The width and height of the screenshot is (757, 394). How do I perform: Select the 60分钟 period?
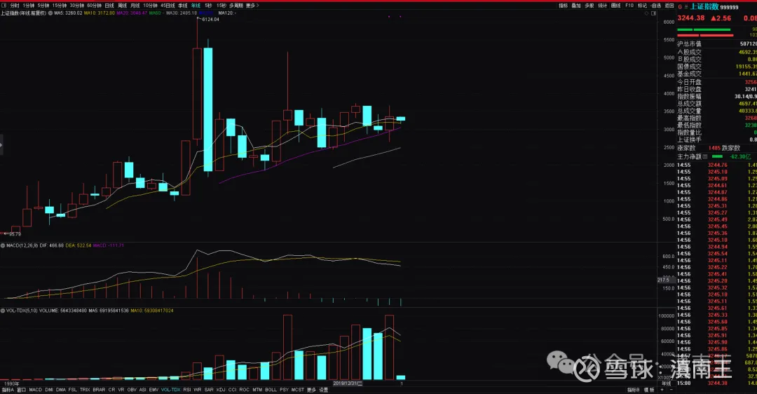click(x=94, y=6)
